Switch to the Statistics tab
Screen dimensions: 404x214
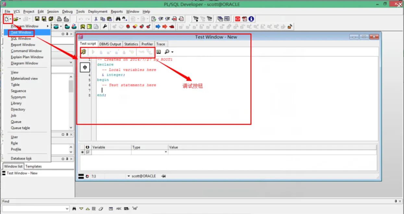coord(131,44)
